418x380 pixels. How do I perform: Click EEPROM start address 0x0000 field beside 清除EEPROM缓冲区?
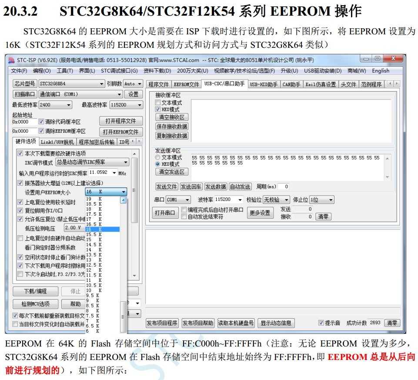[x=24, y=131]
